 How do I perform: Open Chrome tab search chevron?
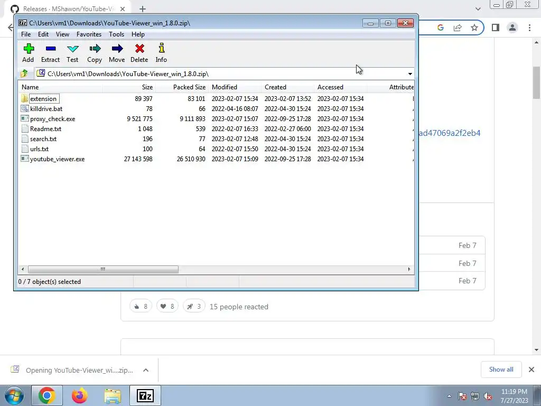click(x=478, y=9)
